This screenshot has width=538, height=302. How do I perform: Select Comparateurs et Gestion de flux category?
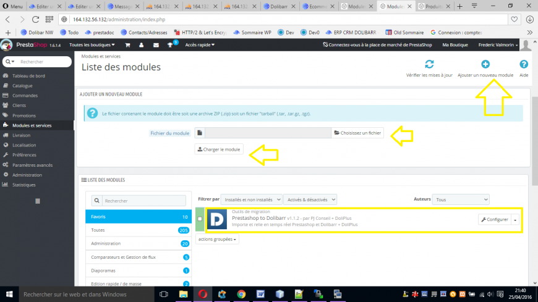pyautogui.click(x=139, y=257)
